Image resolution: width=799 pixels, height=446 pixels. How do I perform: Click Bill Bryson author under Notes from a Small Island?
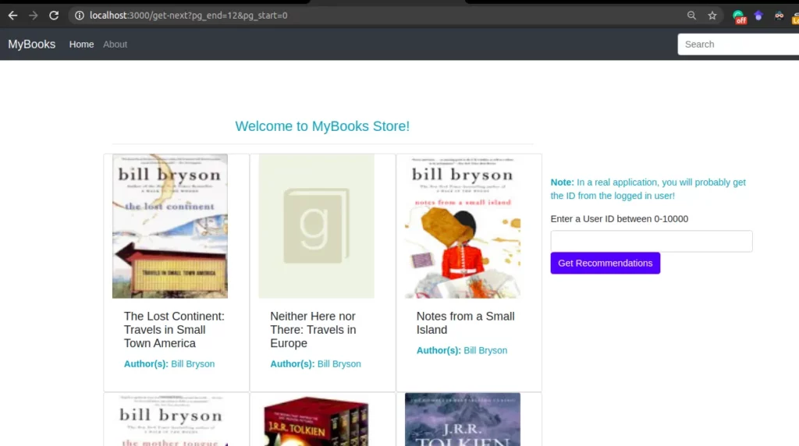[485, 350]
